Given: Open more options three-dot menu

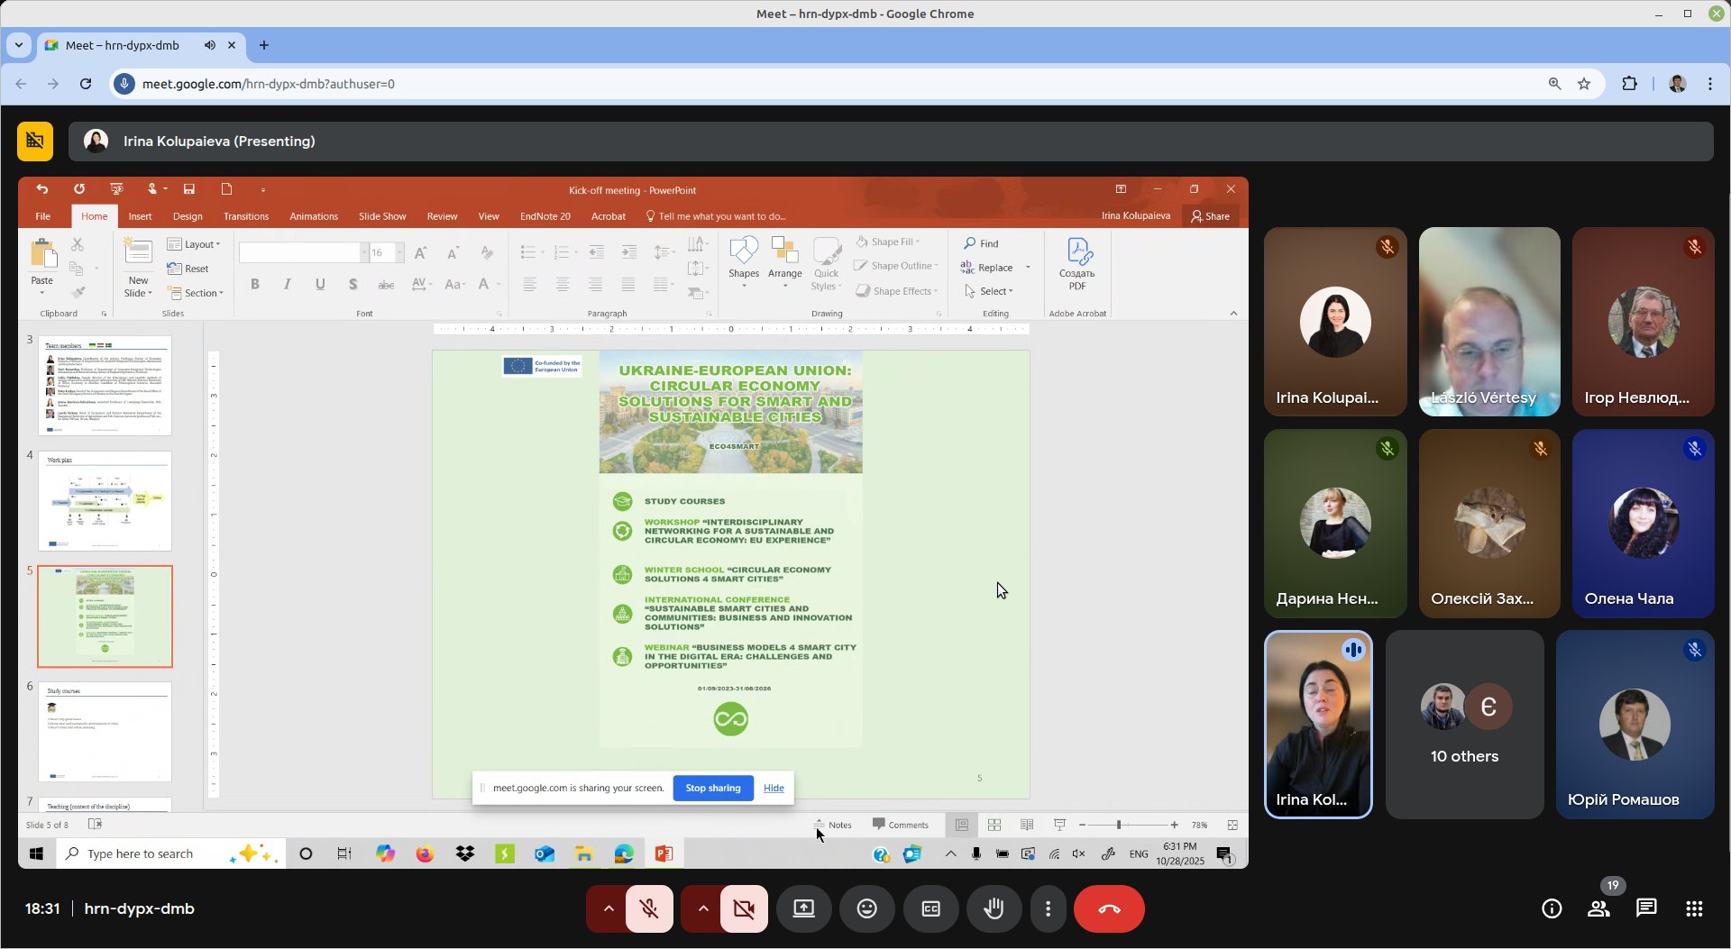Looking at the screenshot, I should [x=1048, y=908].
